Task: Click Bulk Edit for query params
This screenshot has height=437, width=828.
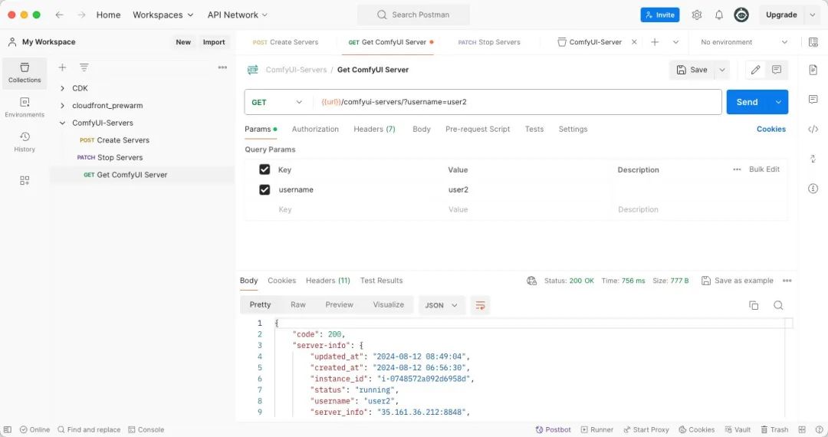Action: click(x=764, y=169)
